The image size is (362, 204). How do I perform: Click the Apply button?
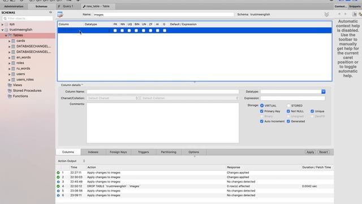311,152
